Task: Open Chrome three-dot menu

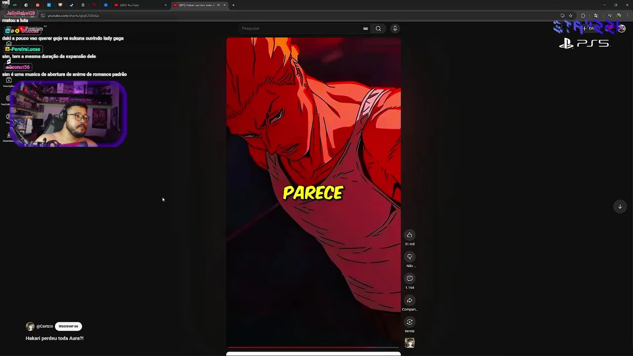Action: click(628, 15)
